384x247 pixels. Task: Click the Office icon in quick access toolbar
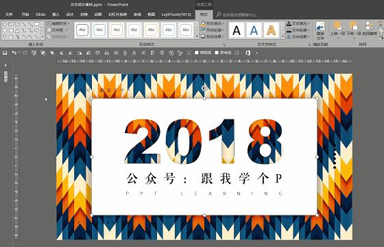(x=248, y=53)
